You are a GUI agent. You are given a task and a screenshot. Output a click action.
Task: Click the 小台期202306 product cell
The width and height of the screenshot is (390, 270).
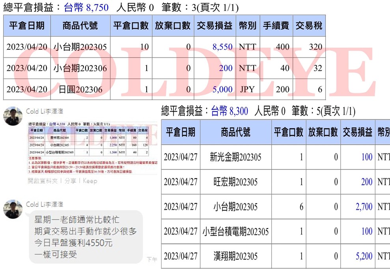coord(80,68)
